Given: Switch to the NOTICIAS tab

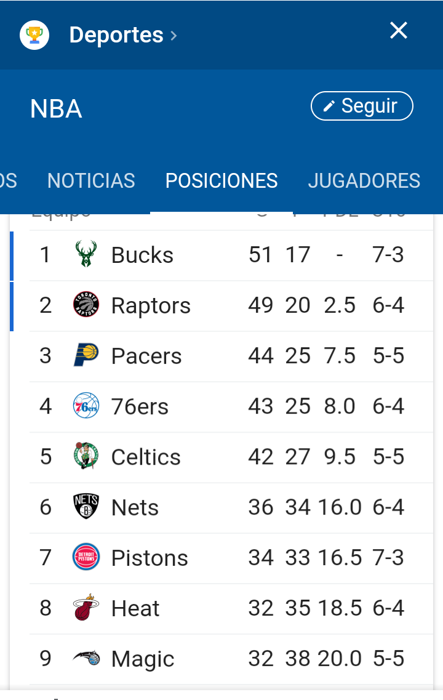Looking at the screenshot, I should click(x=91, y=181).
